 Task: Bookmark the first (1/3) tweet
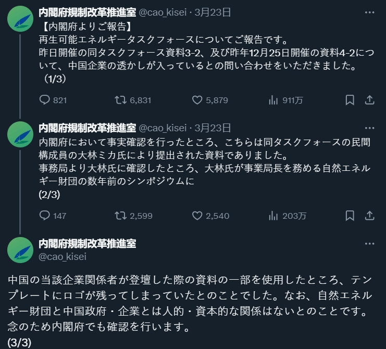coord(350,100)
